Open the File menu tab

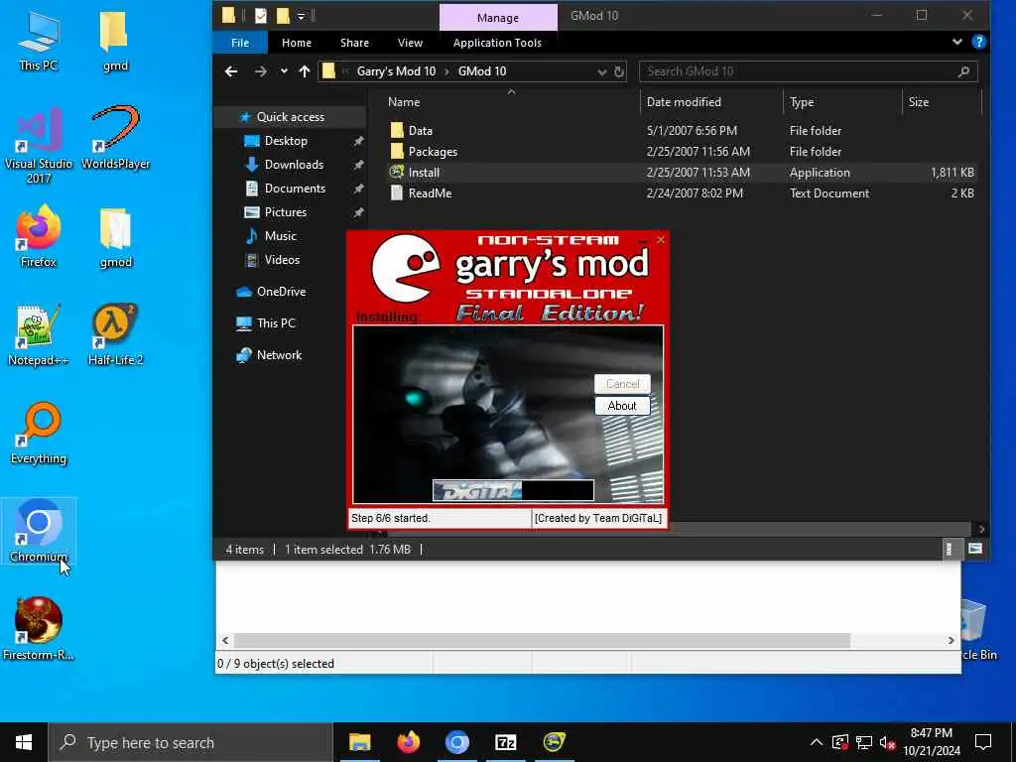pyautogui.click(x=240, y=43)
